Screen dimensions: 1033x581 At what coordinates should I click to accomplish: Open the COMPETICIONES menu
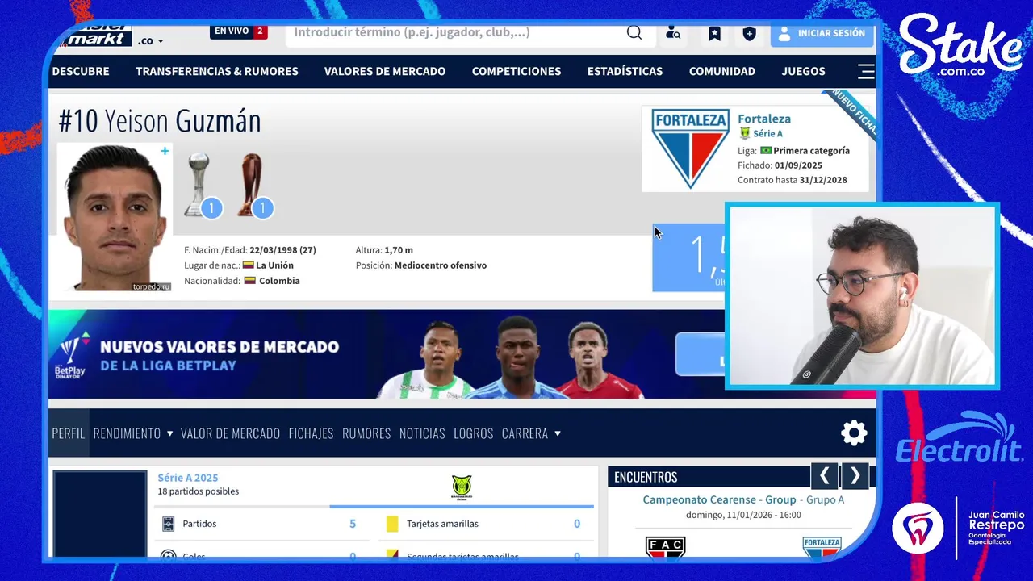pos(516,71)
